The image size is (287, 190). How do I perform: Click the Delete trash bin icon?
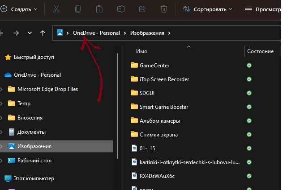tap(164, 9)
